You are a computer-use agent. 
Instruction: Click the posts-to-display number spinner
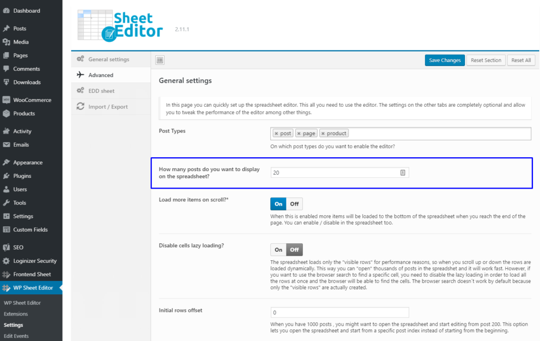403,173
